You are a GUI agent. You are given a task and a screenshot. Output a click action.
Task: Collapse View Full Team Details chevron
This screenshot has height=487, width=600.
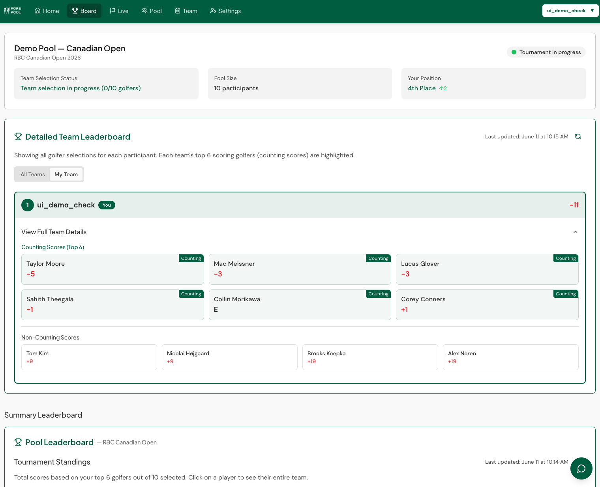(576, 232)
